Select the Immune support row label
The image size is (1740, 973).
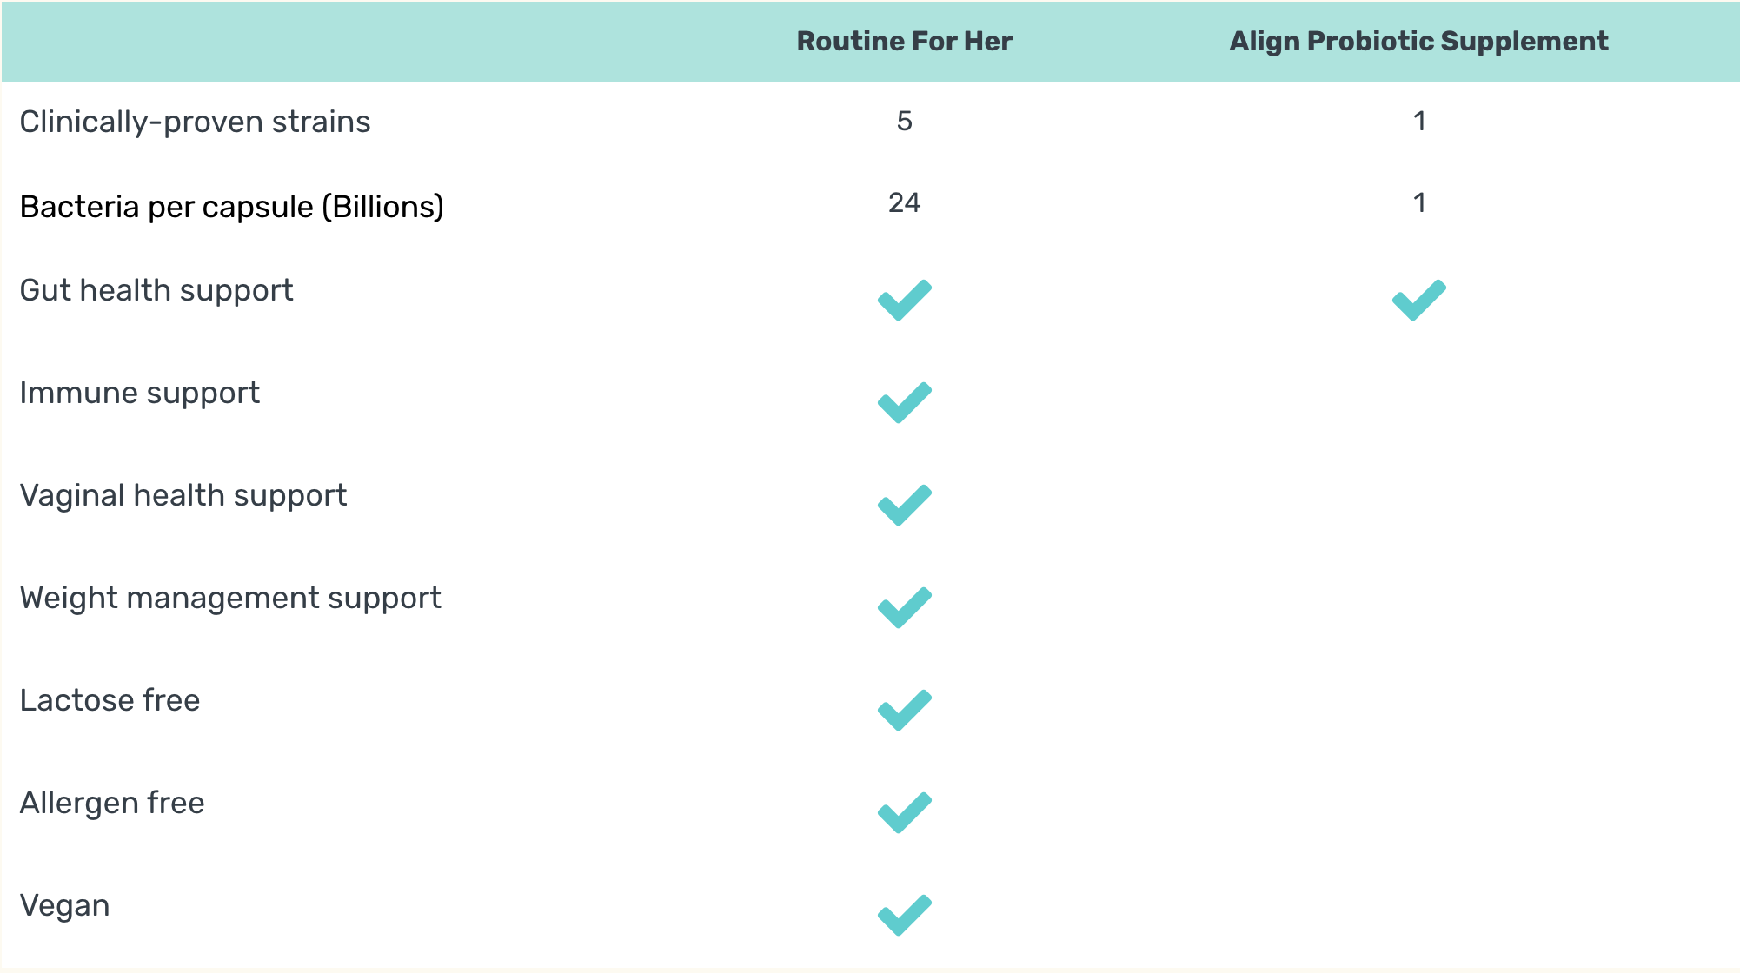coord(139,393)
